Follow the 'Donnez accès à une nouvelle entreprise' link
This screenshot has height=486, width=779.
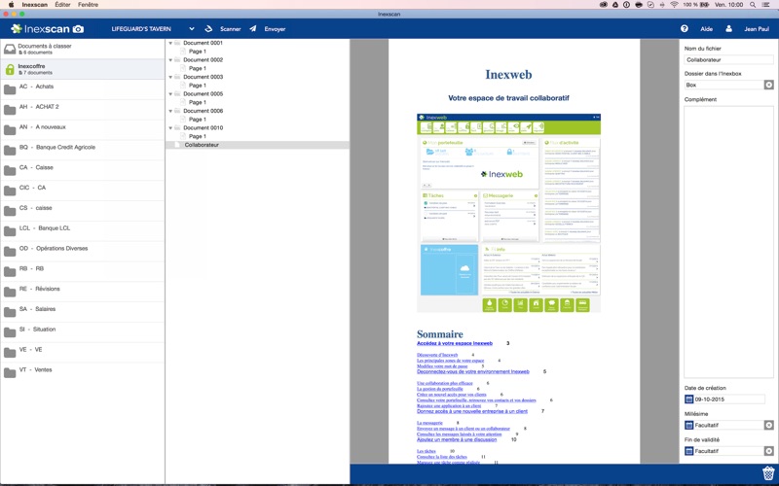coord(472,411)
